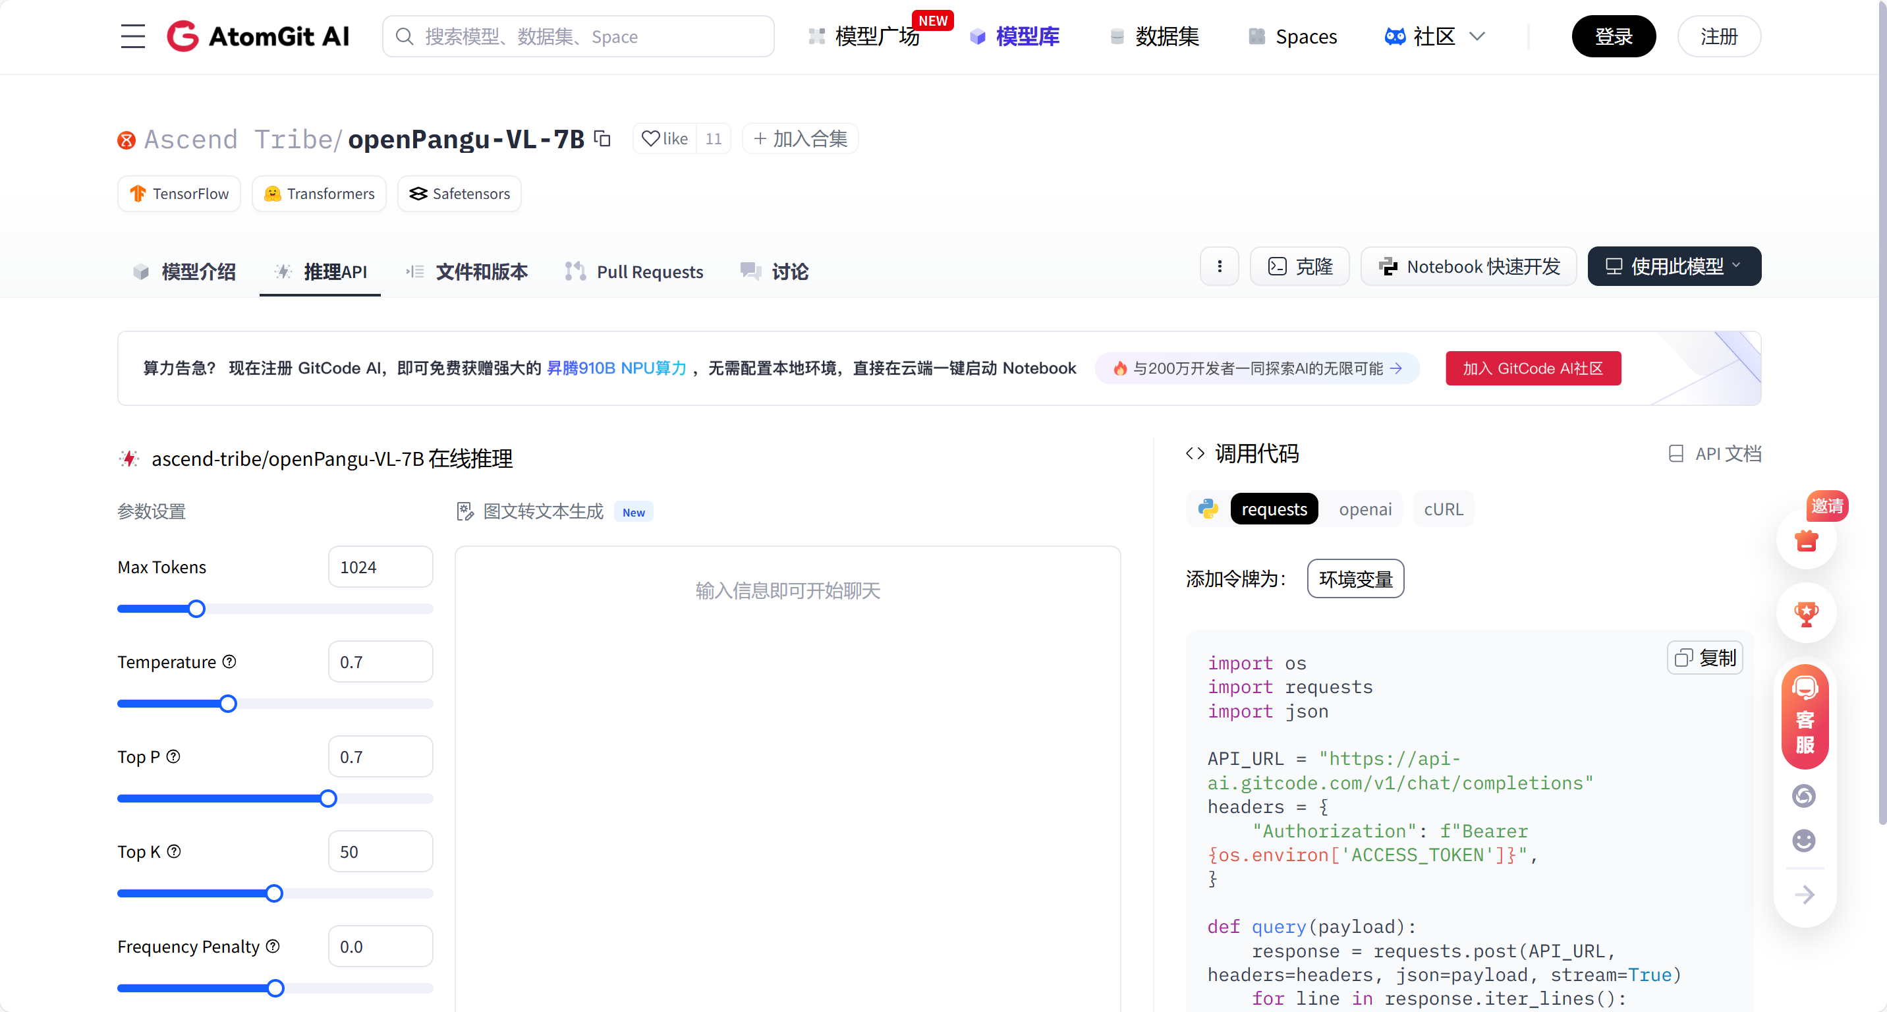The width and height of the screenshot is (1887, 1012).
Task: Click the 加入 GitCode AI社区 button
Action: [1533, 368]
